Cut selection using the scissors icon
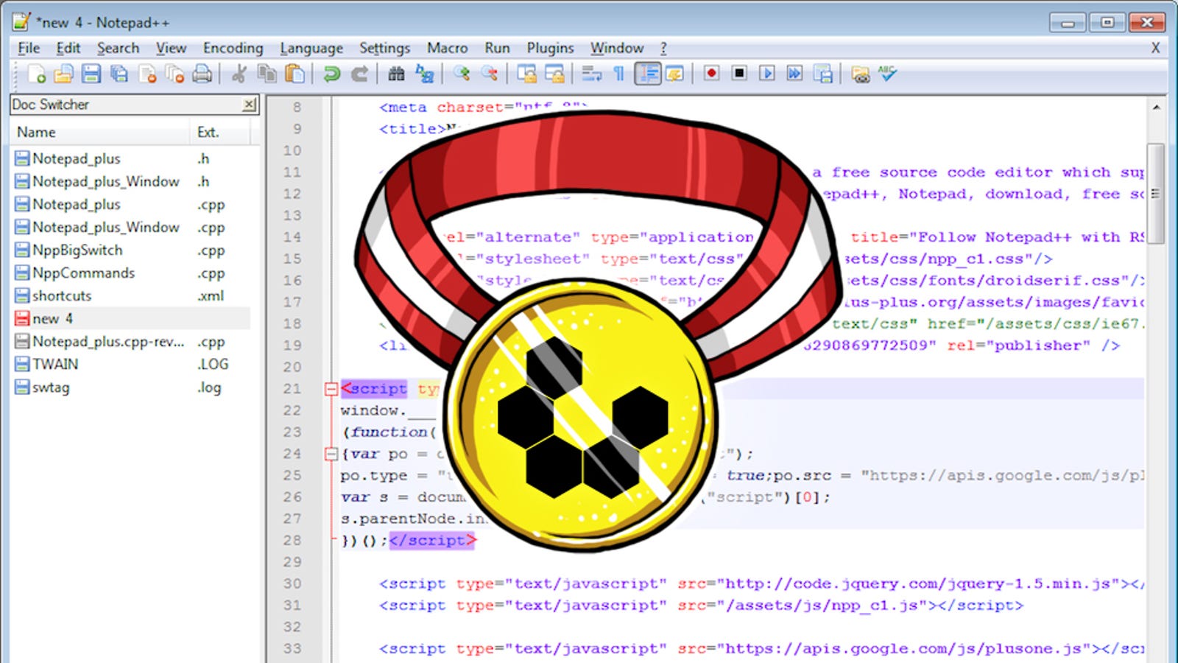Screen dimensions: 1178x663 [x=239, y=74]
